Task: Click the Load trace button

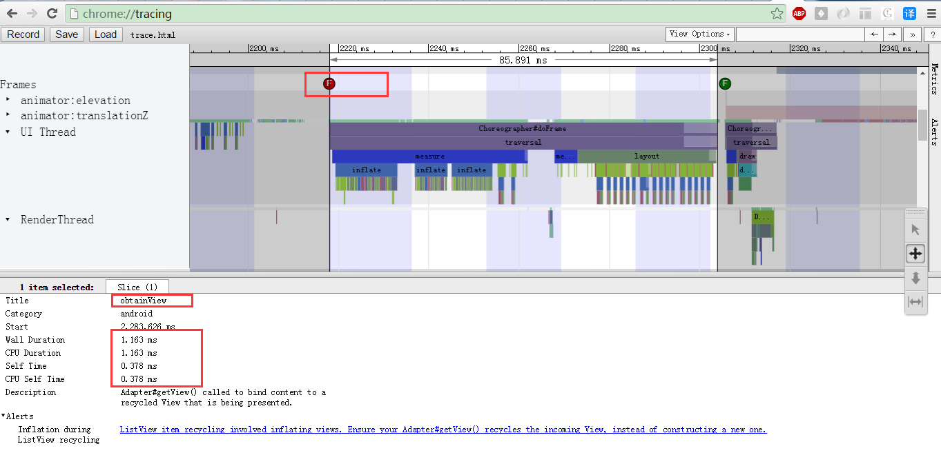Action: pos(106,34)
